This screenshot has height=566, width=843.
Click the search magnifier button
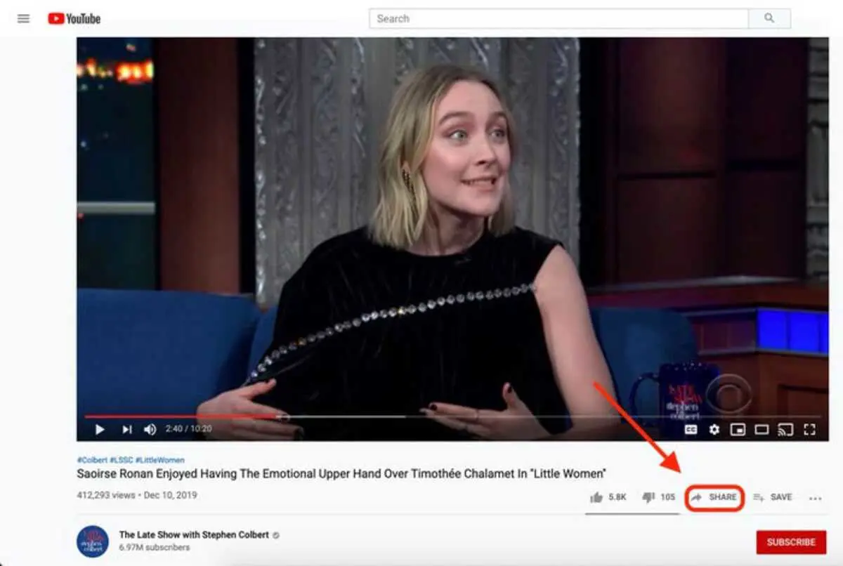769,19
